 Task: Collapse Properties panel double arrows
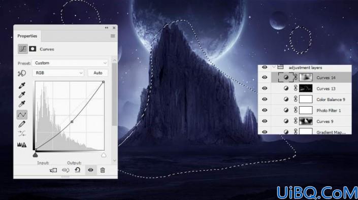click(107, 27)
